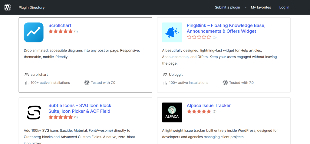Click Subtle Icons' (1) rating count
Screen dimensions: 310x144
tap(76, 117)
